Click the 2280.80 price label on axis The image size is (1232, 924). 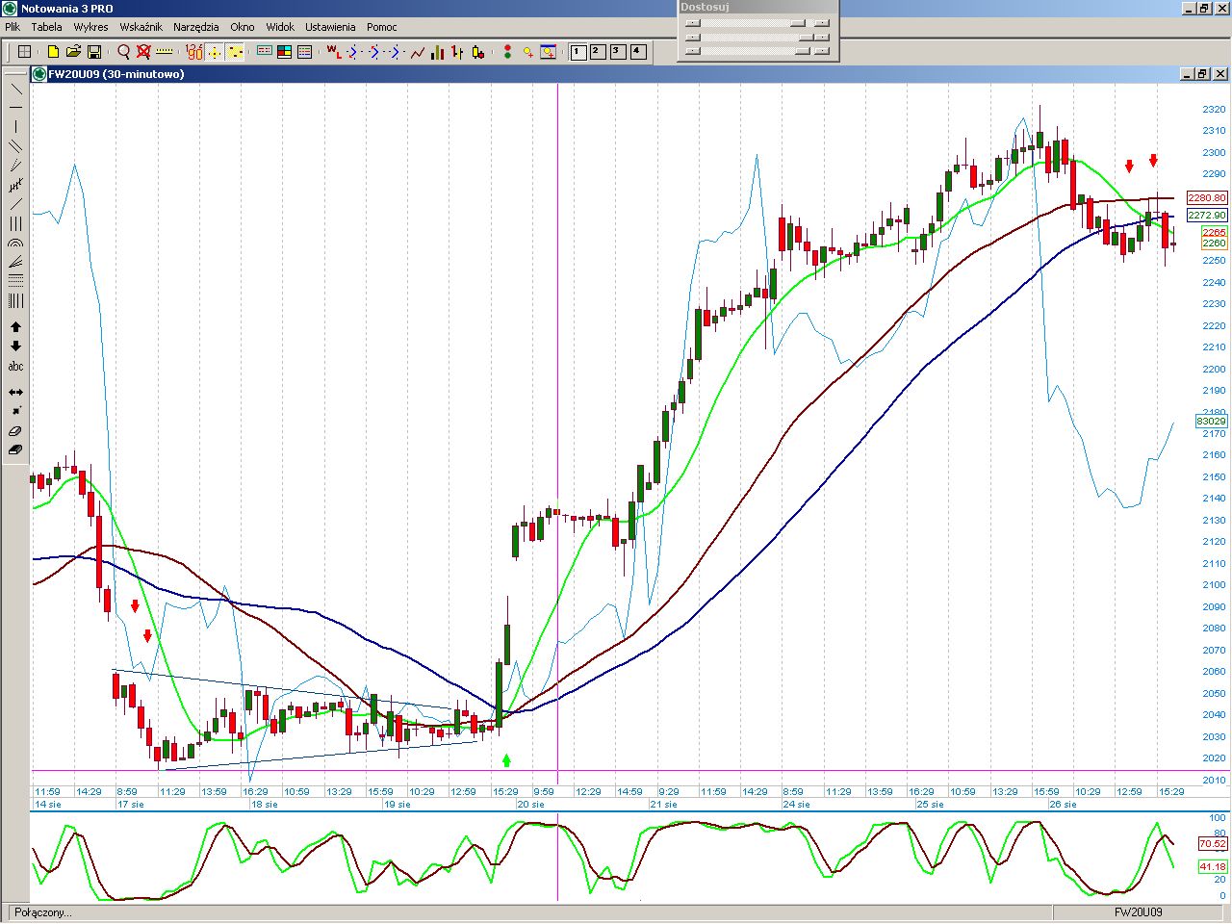click(1207, 198)
